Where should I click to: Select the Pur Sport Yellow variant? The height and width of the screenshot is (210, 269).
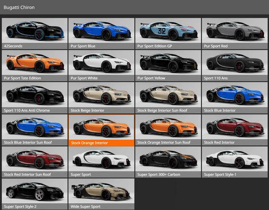pyautogui.click(x=168, y=66)
